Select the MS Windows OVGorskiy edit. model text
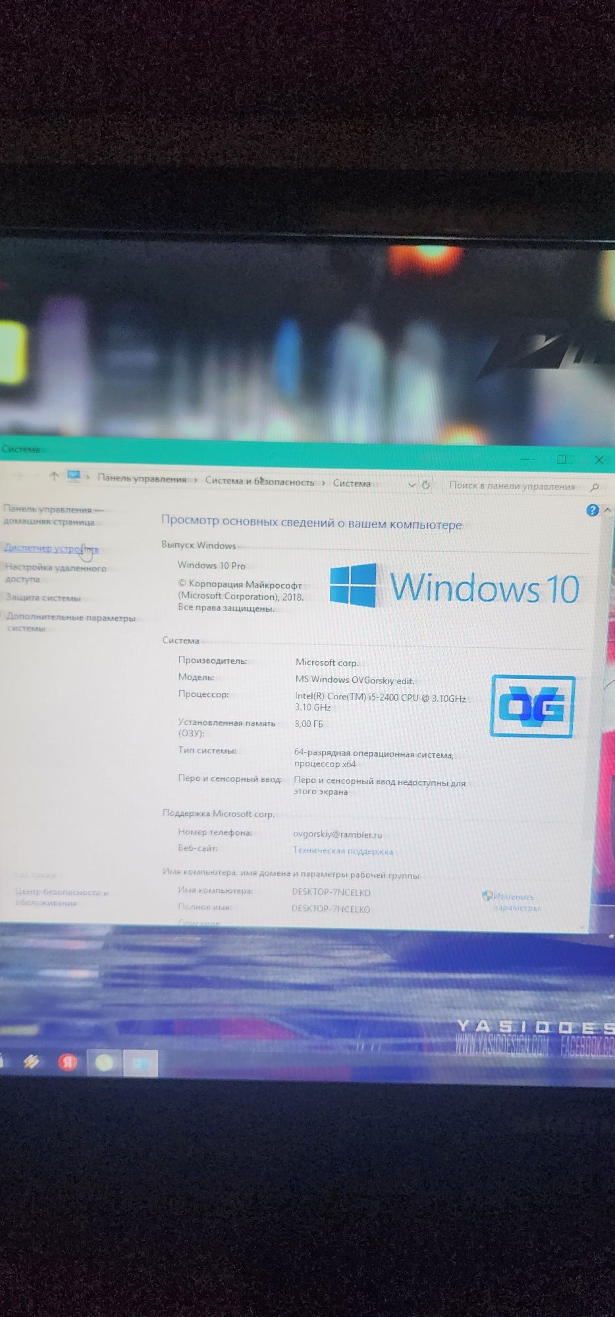Screen dimensions: 615x1317 (x=354, y=680)
